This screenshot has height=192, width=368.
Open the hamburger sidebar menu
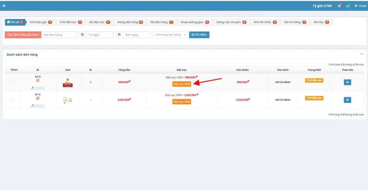pos(4,6)
